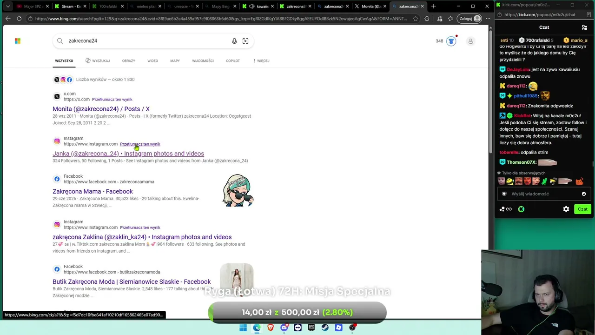Image resolution: width=595 pixels, height=335 pixels.
Task: Open Zakręcona Mama - Facebook result
Action: tap(93, 191)
